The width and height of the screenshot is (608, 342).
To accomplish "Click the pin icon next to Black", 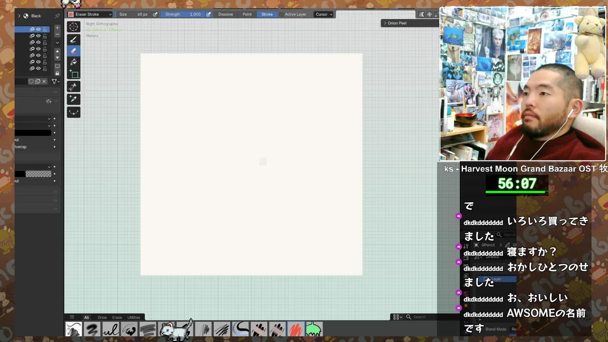I will (x=57, y=16).
